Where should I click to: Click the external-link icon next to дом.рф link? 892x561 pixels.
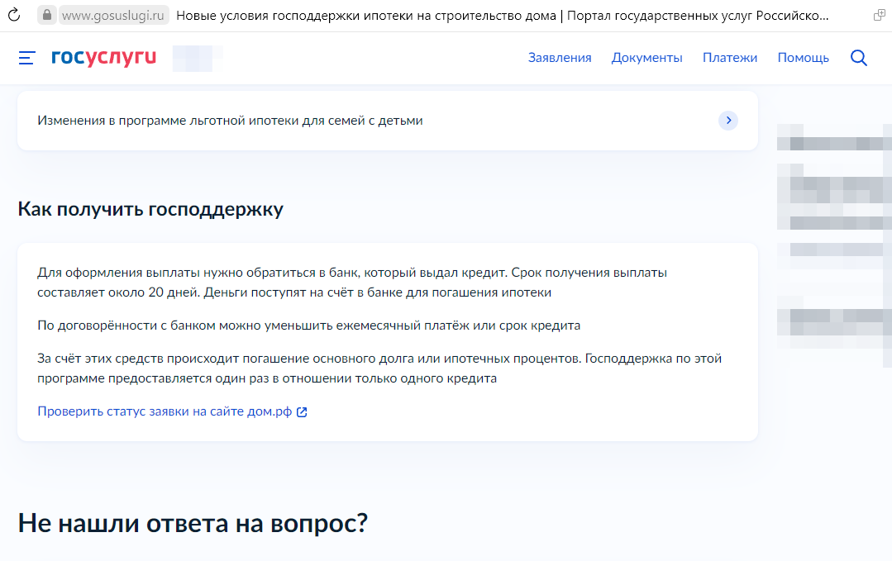[x=303, y=411]
